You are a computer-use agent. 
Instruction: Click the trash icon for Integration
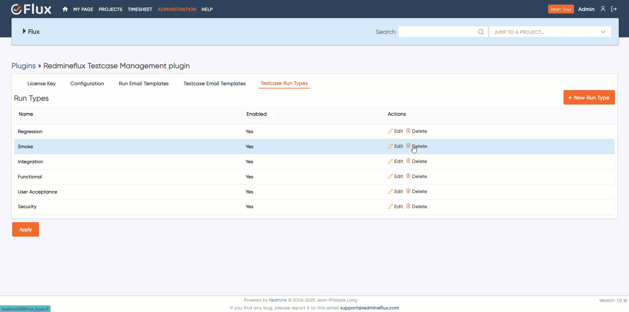[408, 161]
